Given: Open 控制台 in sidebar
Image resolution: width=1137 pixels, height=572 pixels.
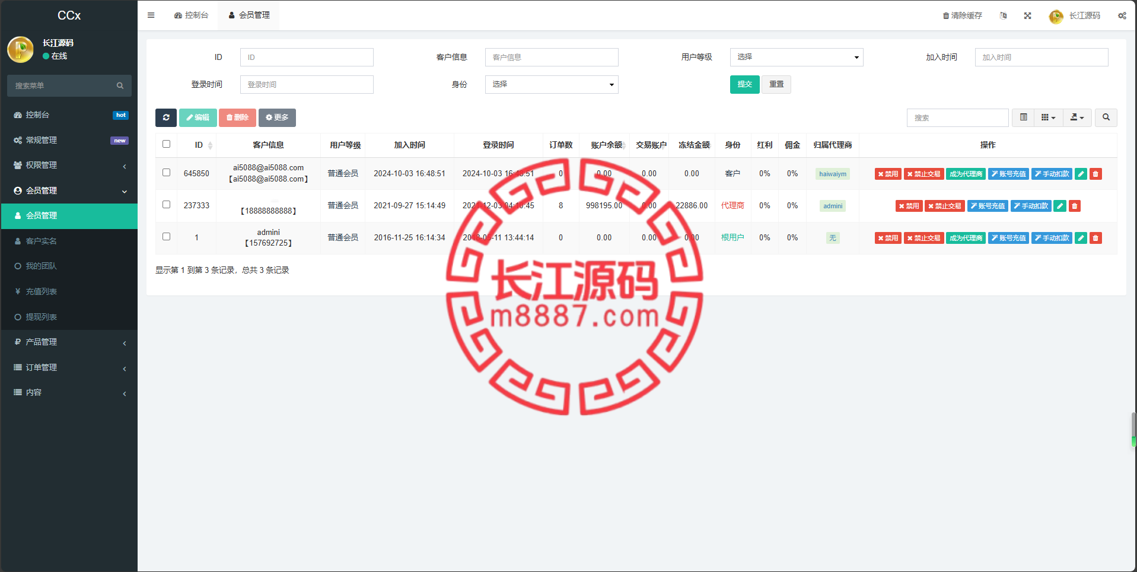Looking at the screenshot, I should point(69,115).
